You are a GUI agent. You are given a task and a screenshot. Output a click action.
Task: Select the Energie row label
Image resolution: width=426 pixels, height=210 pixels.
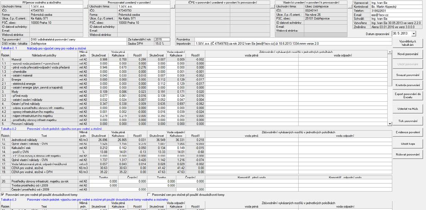tap(44, 80)
